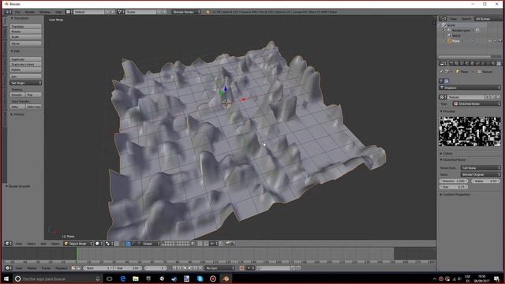Select the Plane object in outliner
The image size is (505, 284).
click(456, 41)
